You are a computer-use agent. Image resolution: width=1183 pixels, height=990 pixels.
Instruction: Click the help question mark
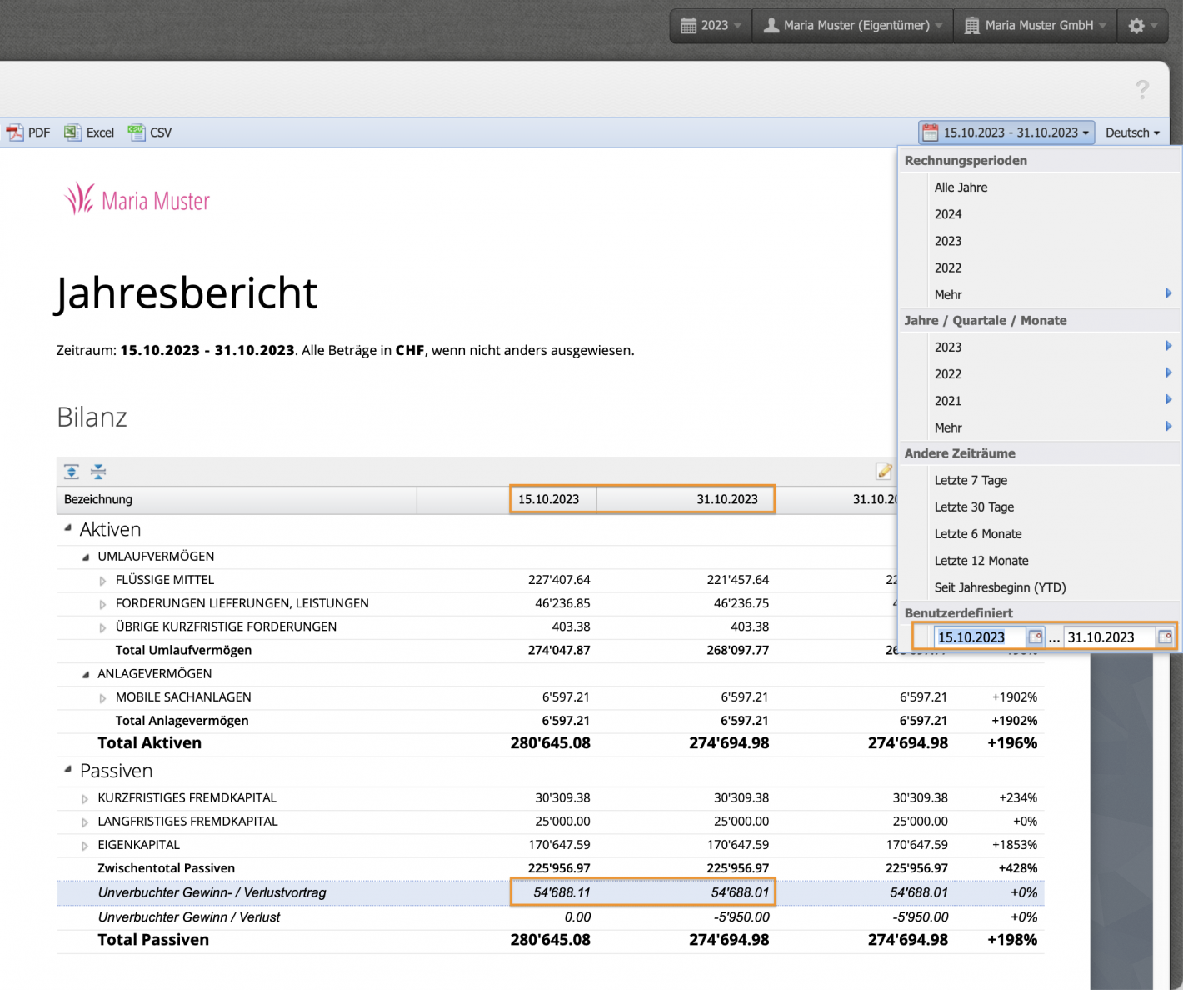point(1142,90)
